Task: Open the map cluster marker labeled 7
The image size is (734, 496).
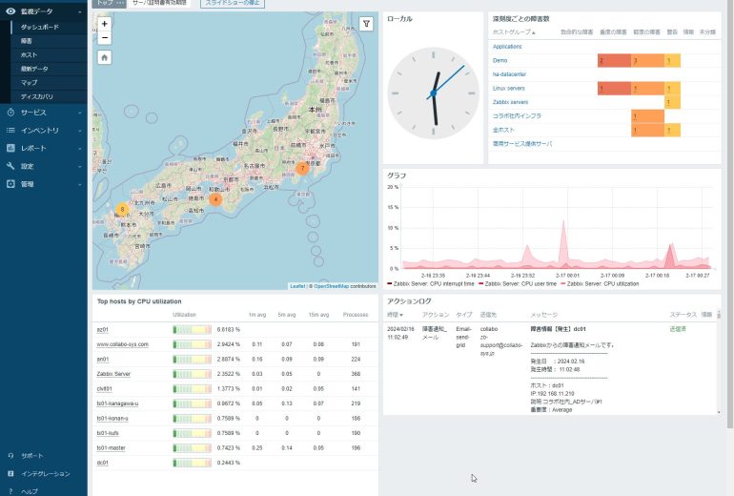Action: click(302, 168)
